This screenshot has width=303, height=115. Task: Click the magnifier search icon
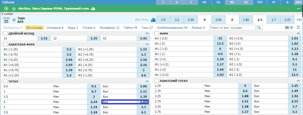259,28
